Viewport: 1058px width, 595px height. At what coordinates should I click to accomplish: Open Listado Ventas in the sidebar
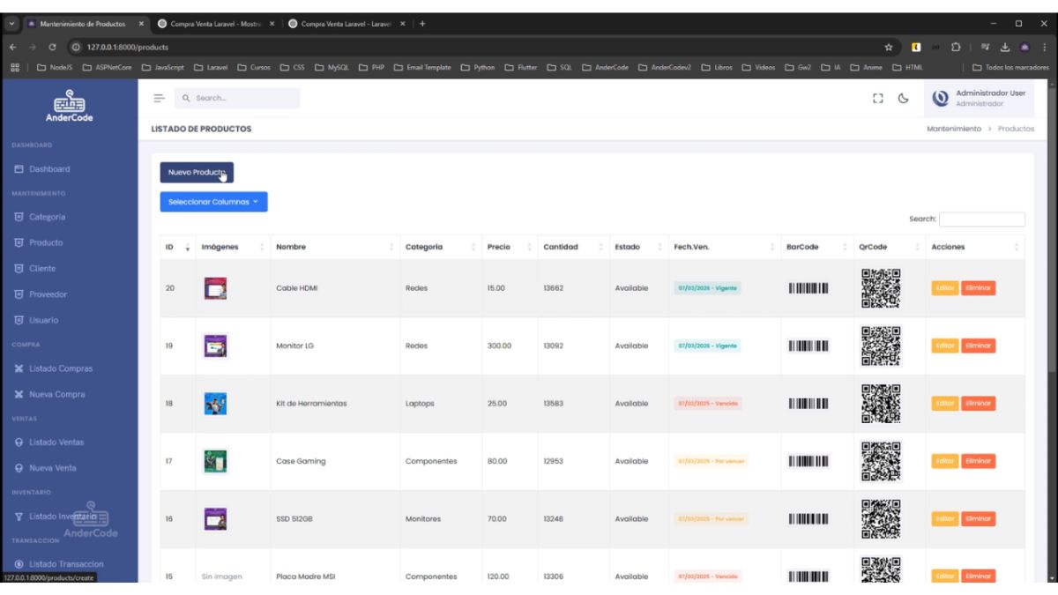tap(56, 443)
